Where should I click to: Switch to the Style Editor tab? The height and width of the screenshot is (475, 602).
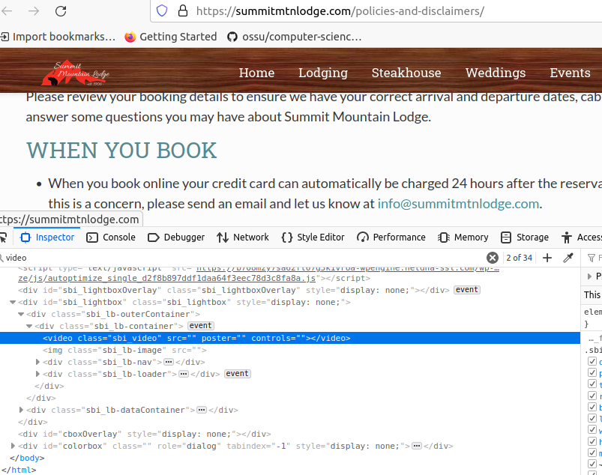point(313,237)
